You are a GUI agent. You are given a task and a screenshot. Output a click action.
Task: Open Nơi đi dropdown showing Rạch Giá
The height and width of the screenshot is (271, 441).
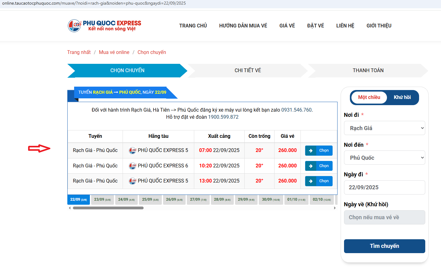(x=384, y=128)
